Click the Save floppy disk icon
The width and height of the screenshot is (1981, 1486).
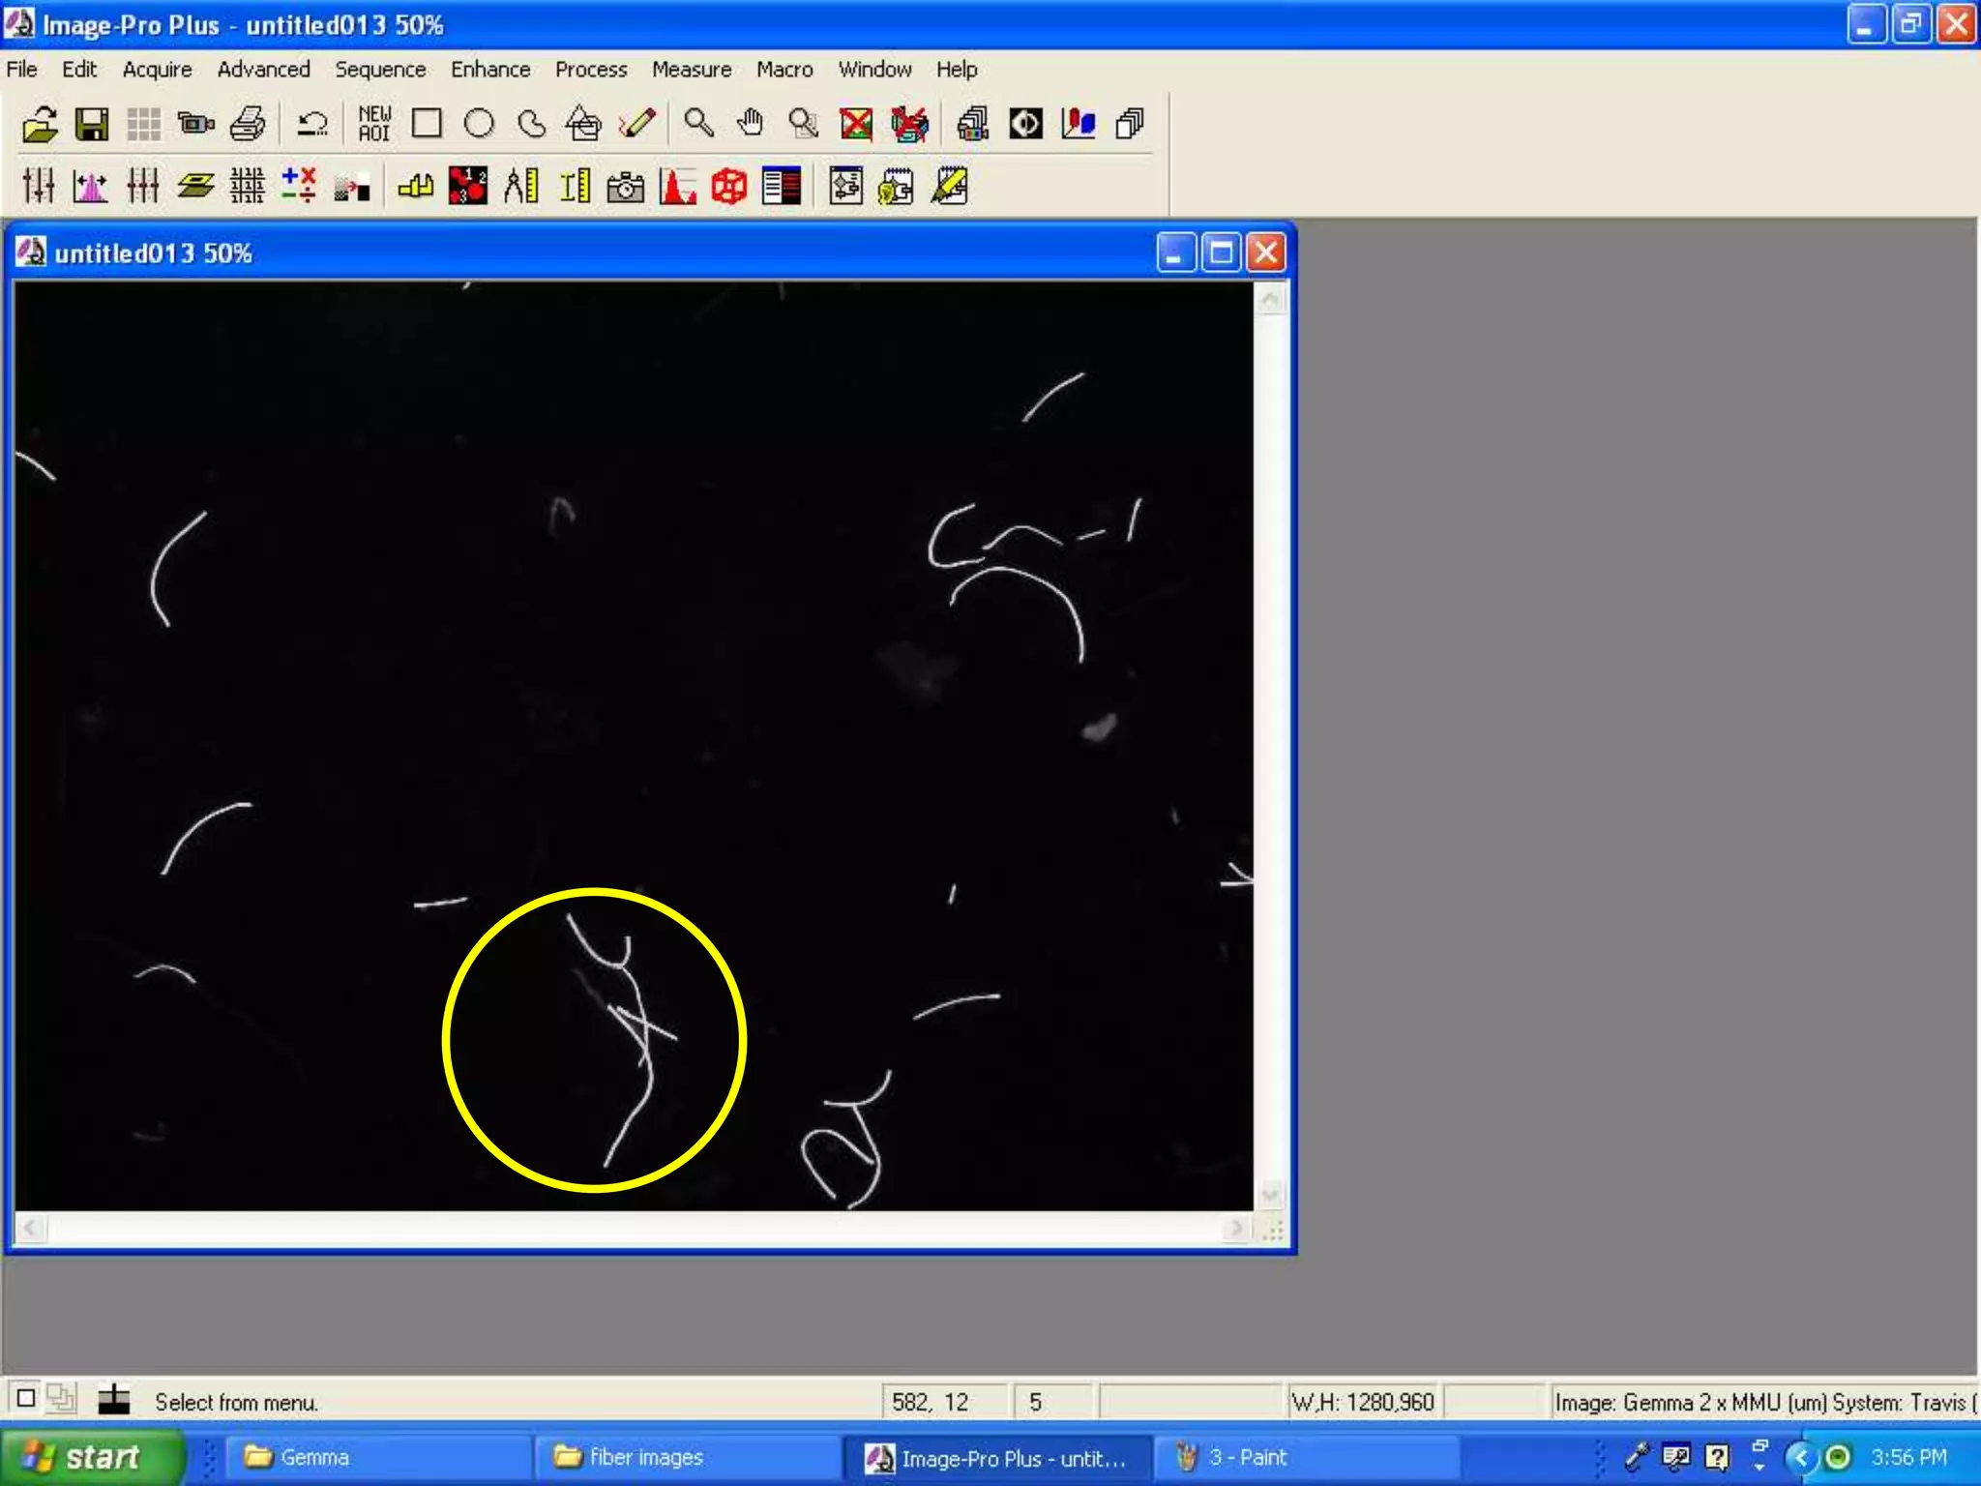click(x=92, y=124)
